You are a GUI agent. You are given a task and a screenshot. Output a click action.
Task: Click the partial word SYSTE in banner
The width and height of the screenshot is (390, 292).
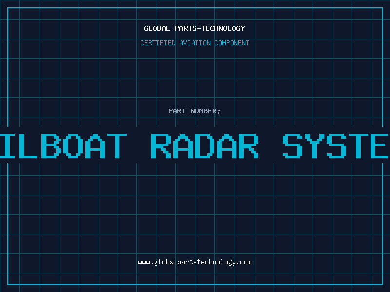[336, 146]
